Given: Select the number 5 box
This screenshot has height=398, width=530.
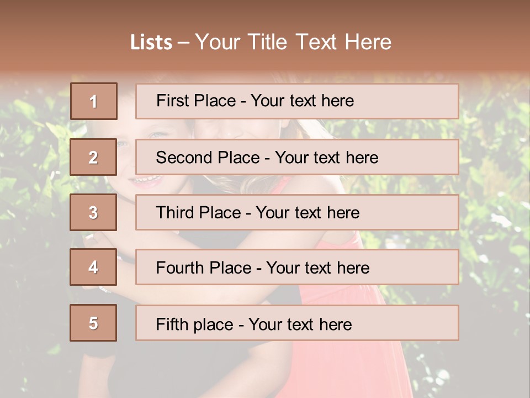Looking at the screenshot, I should coord(93,323).
